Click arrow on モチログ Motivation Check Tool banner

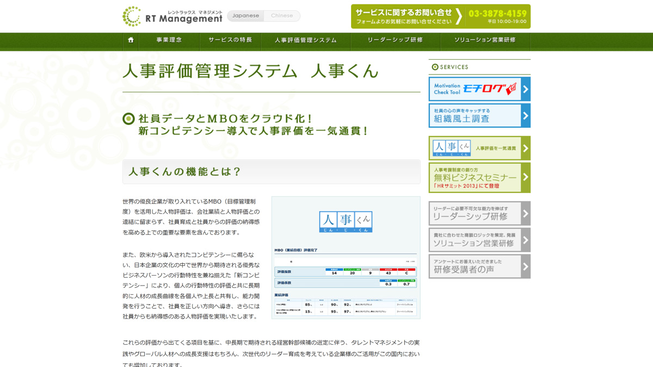coord(525,89)
